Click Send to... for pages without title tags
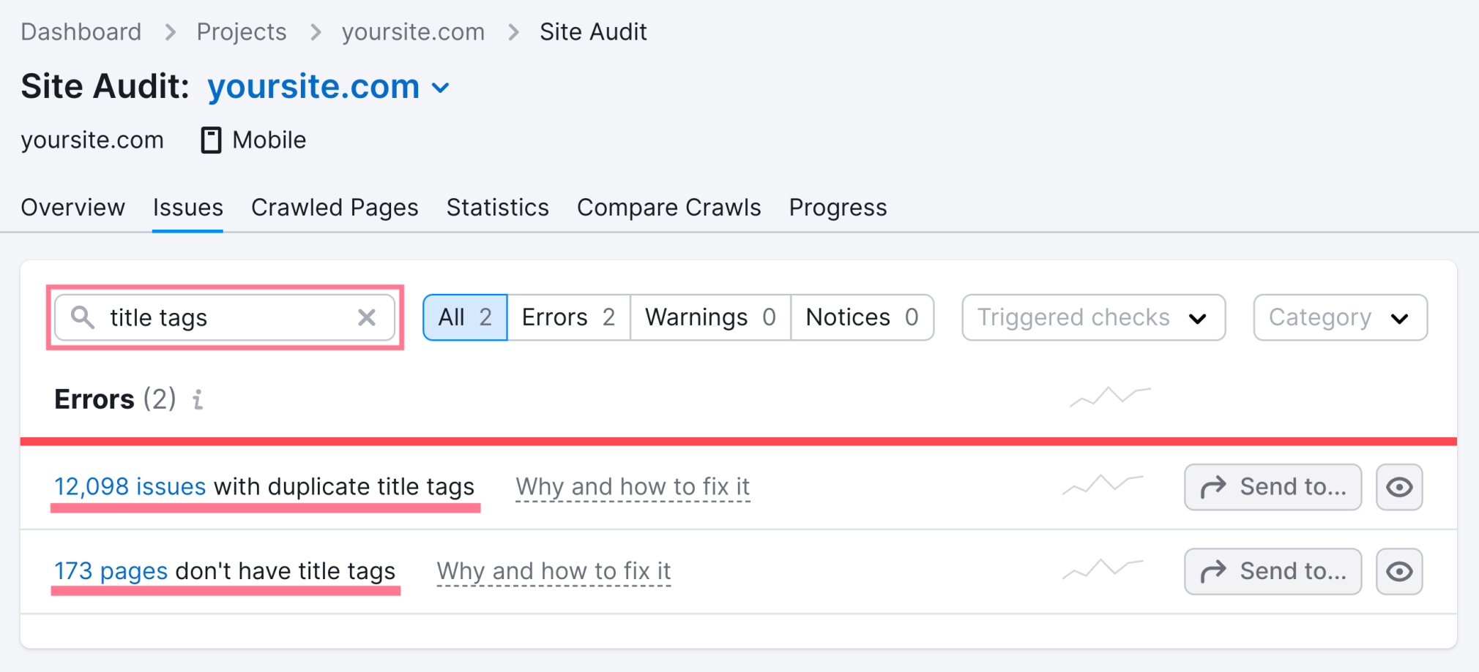This screenshot has height=672, width=1479. (x=1273, y=571)
